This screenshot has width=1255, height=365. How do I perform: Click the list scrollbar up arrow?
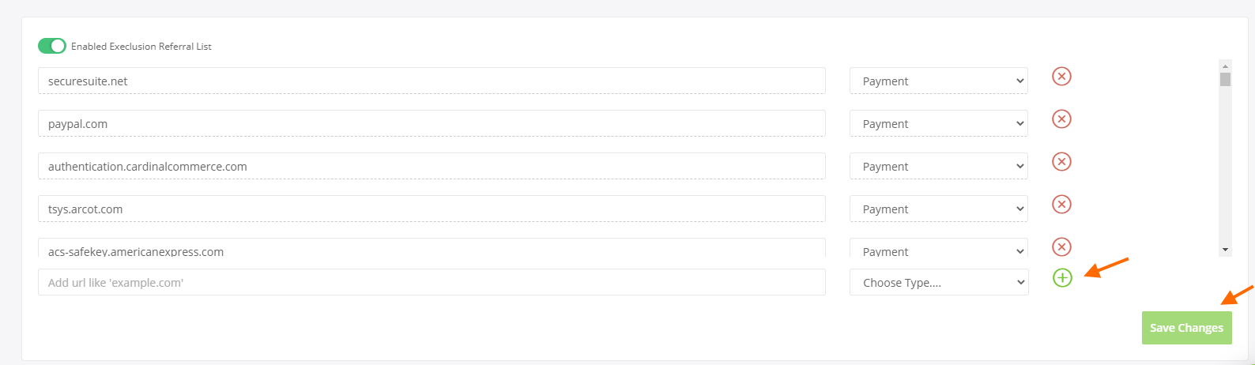[x=1225, y=66]
